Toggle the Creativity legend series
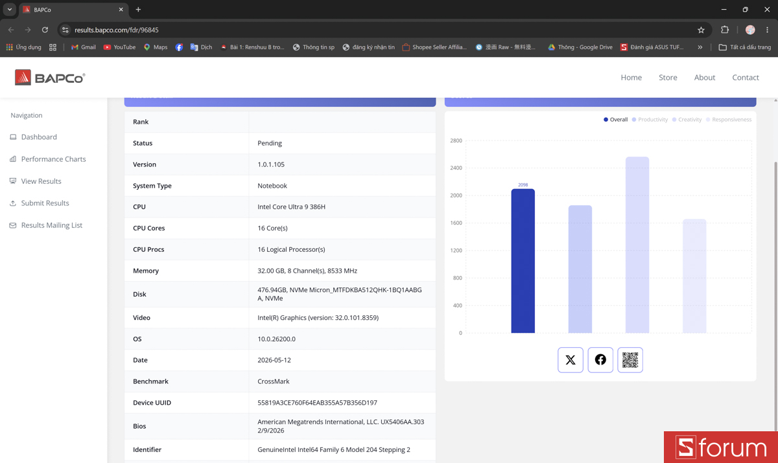This screenshot has width=778, height=463. (x=687, y=120)
